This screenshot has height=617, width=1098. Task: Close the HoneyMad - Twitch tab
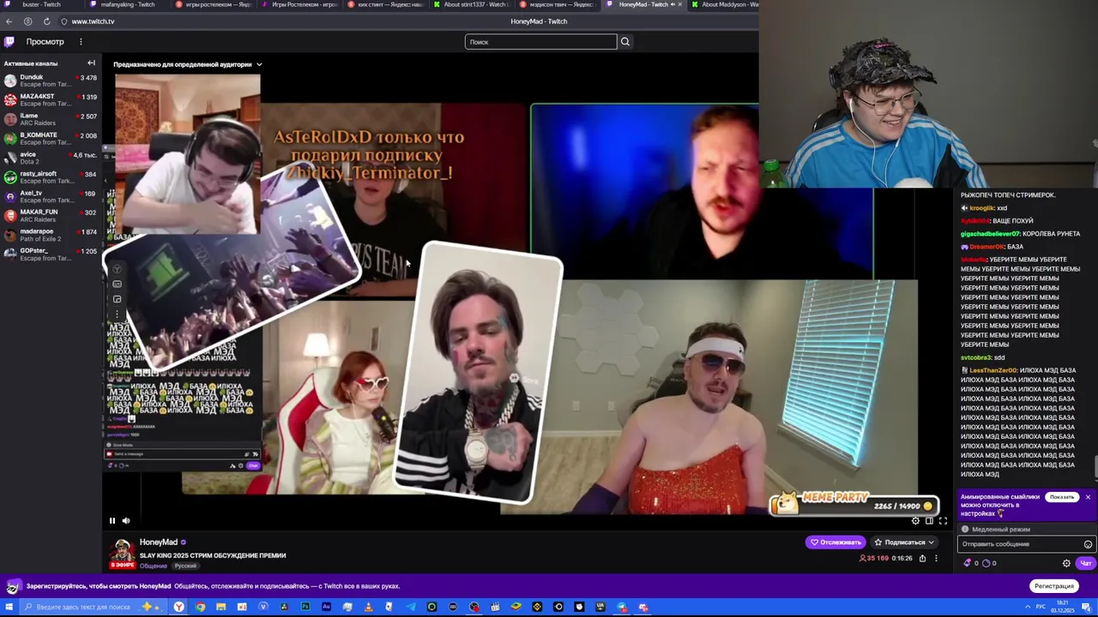(680, 4)
